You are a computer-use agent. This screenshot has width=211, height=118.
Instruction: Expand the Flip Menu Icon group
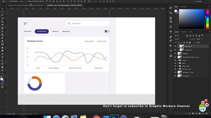[x=178, y=69]
